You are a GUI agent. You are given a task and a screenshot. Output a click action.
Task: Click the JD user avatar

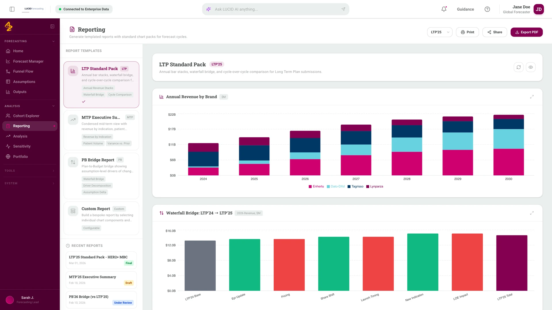[x=538, y=9]
